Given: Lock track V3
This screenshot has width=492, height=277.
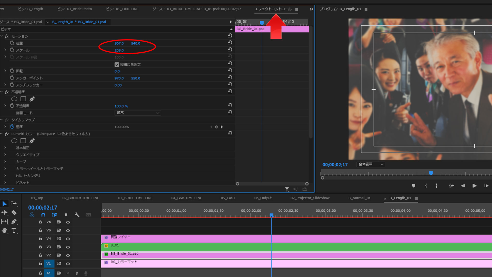Looking at the screenshot, I should (40, 247).
